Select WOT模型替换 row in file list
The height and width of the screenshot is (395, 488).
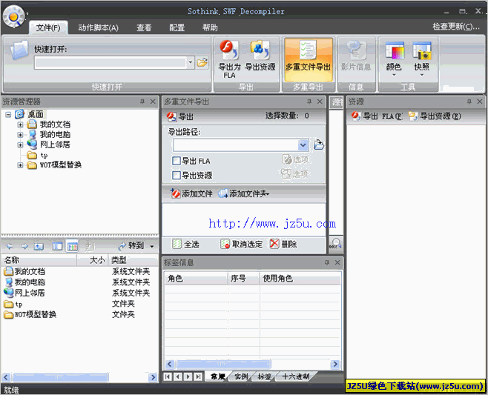78,314
